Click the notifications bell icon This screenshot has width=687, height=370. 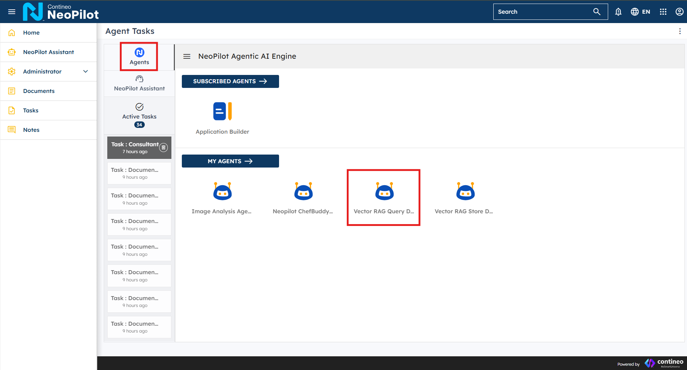coord(618,12)
